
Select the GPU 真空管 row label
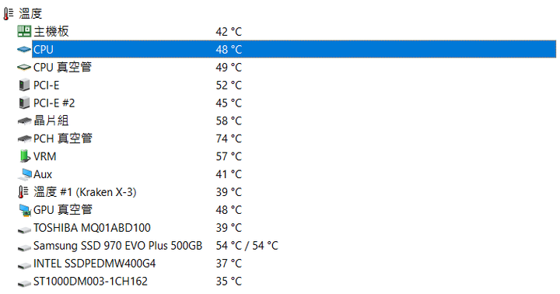[x=63, y=210]
